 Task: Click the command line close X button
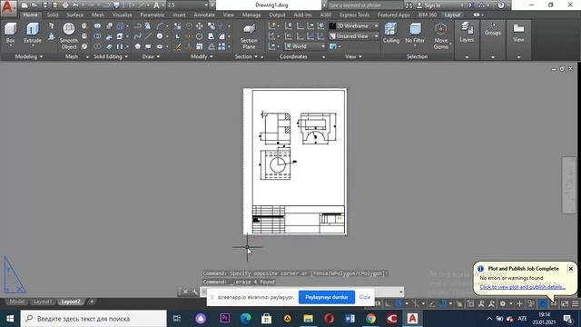(185, 292)
